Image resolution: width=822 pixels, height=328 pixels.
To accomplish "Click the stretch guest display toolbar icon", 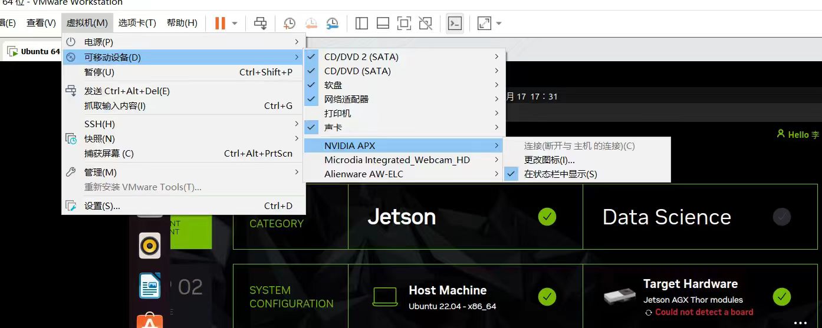I will pos(484,24).
